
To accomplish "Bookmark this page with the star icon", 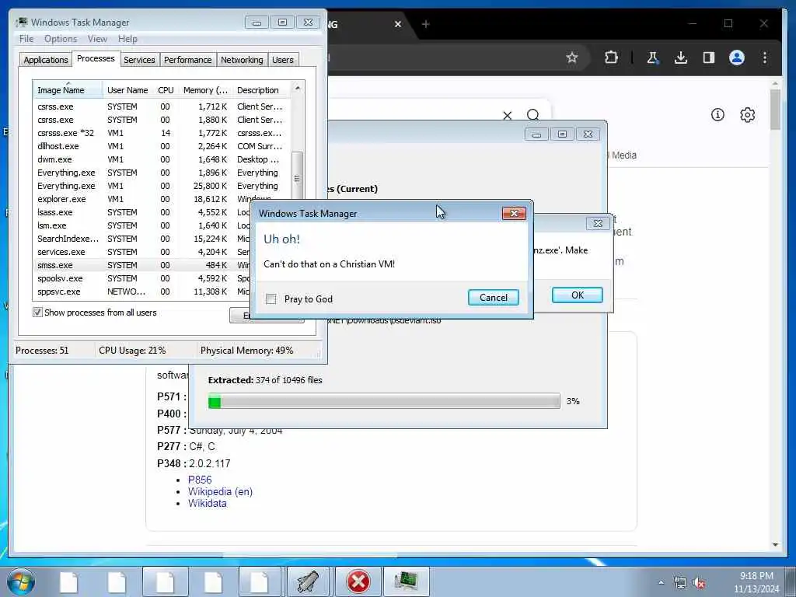I will (x=572, y=58).
